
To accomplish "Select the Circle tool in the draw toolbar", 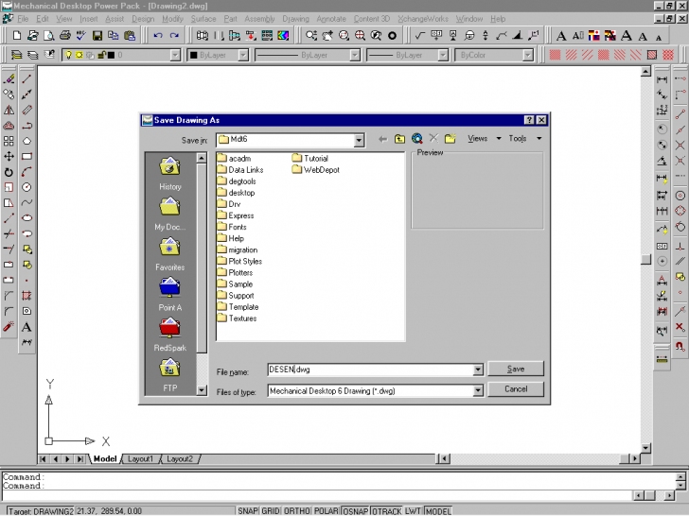I will [x=26, y=187].
